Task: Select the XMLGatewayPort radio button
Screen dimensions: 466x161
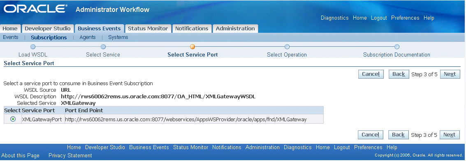Action: pyautogui.click(x=13, y=119)
